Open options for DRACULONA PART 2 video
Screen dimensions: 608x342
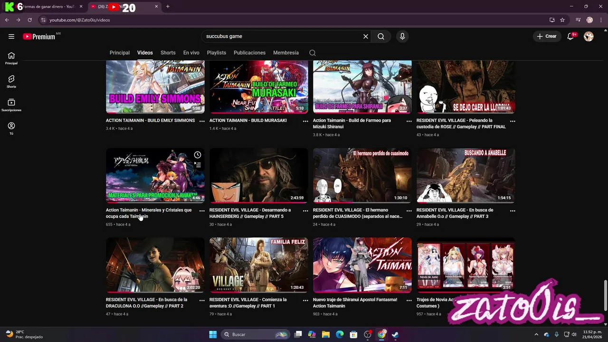[x=202, y=300]
